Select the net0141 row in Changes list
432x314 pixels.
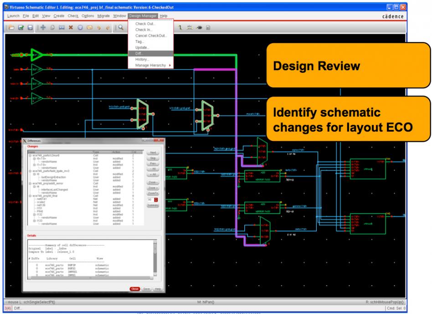coord(85,199)
